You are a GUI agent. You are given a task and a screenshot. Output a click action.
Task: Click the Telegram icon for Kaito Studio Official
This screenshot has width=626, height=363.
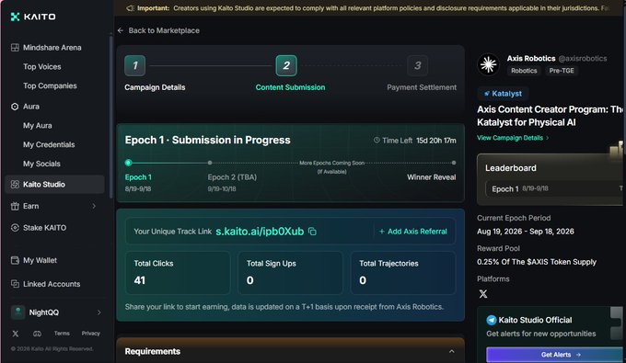coord(491,320)
